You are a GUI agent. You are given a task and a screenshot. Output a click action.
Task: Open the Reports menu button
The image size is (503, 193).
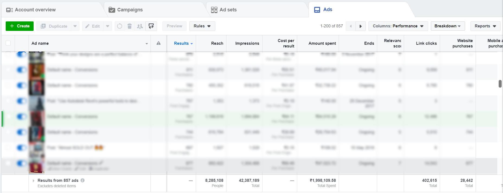point(485,26)
